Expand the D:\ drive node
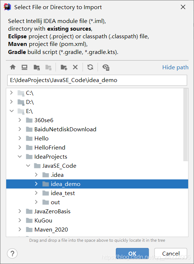 click(x=11, y=102)
